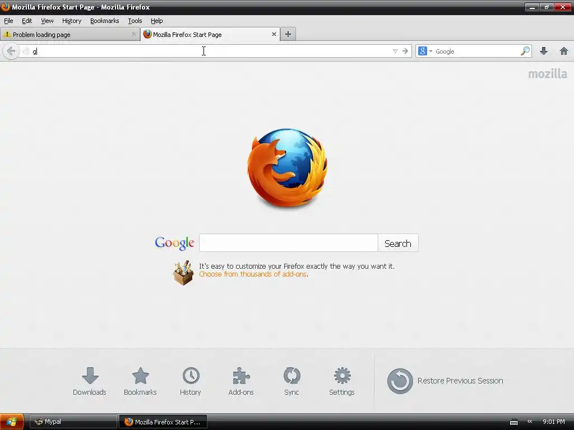This screenshot has width=574, height=430.
Task: Open the Edit menu
Action: click(27, 21)
